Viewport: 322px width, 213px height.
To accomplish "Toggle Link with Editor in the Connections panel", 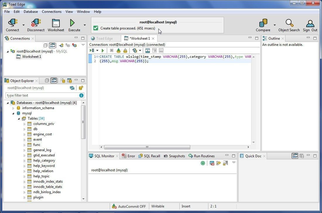I will click(52, 45).
